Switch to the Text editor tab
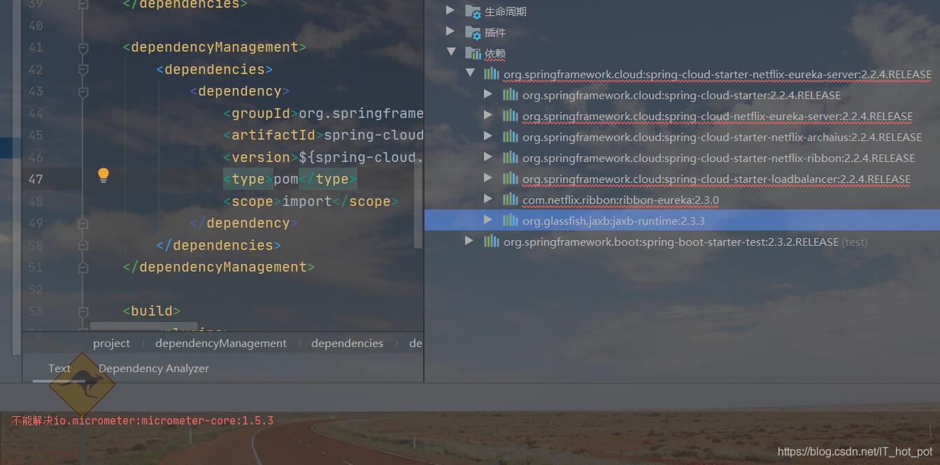Screen dimensions: 940x465 point(59,368)
